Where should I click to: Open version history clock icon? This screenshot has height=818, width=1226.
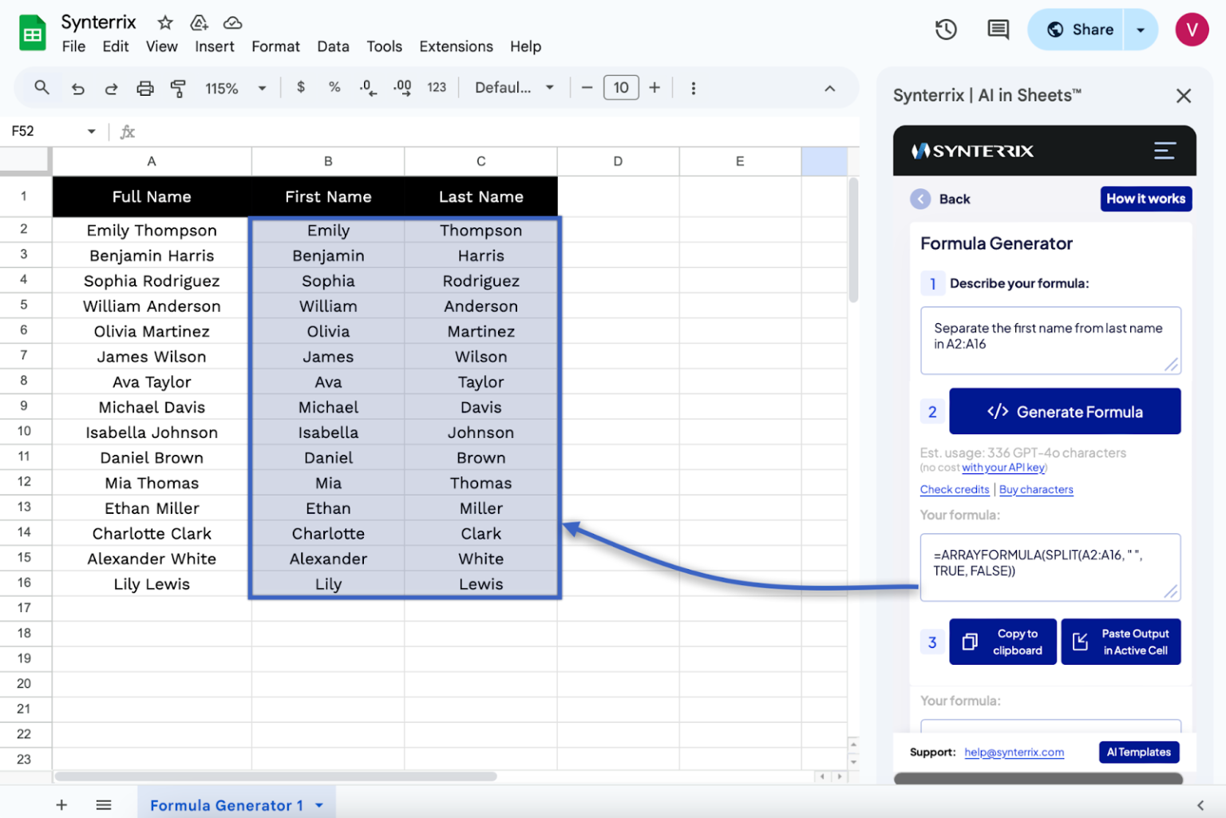(945, 29)
